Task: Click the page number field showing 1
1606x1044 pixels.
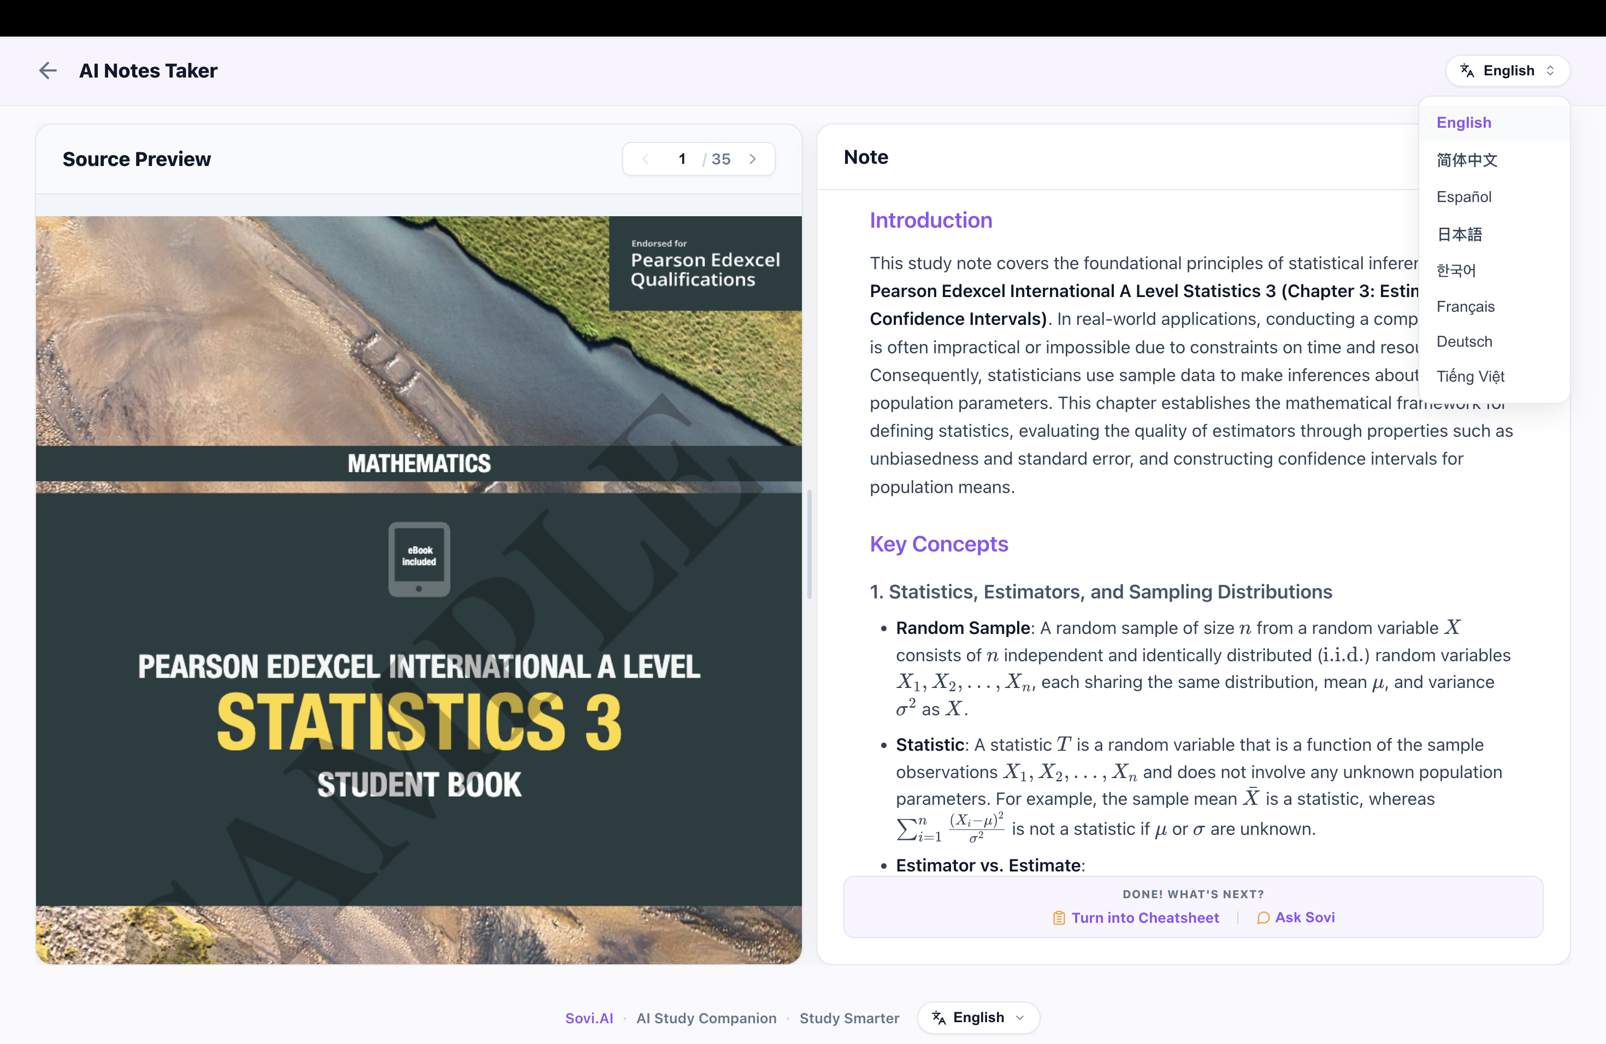Action: (682, 159)
